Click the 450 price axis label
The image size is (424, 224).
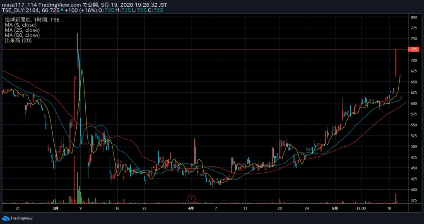[414, 168]
